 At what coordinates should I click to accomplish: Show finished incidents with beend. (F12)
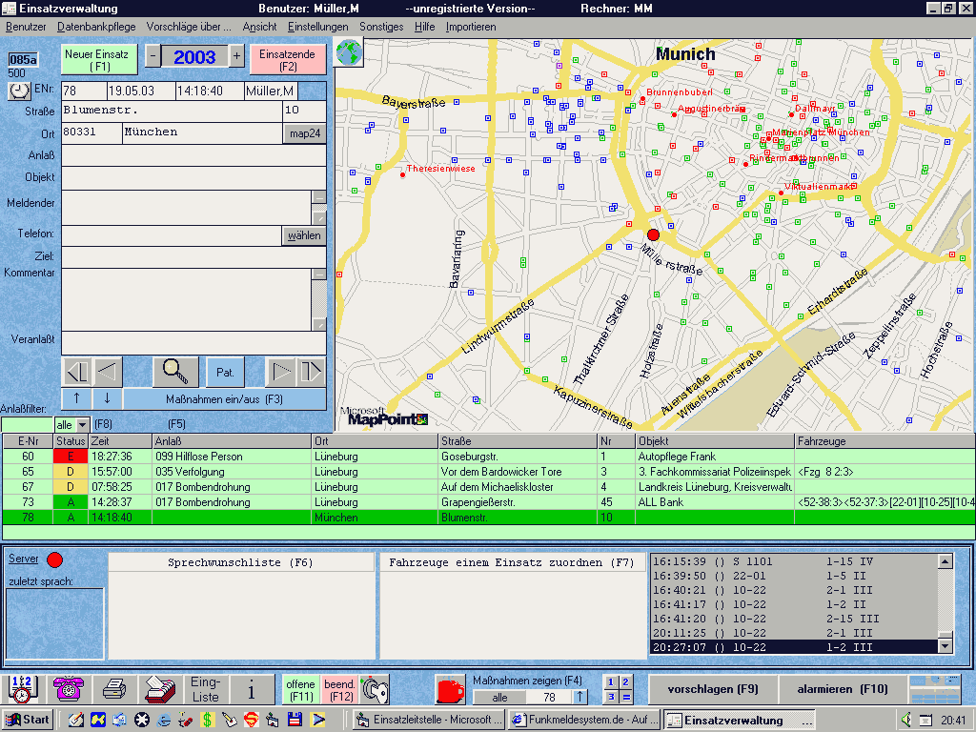[339, 689]
